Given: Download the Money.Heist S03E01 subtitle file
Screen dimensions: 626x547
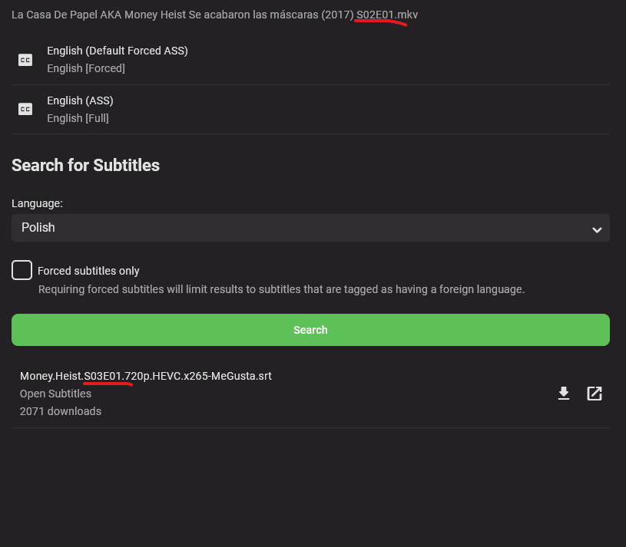Looking at the screenshot, I should 564,394.
